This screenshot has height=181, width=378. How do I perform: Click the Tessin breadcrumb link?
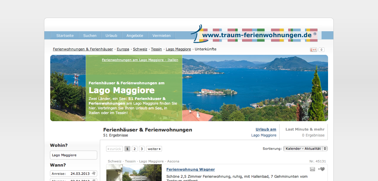pyautogui.click(x=156, y=49)
